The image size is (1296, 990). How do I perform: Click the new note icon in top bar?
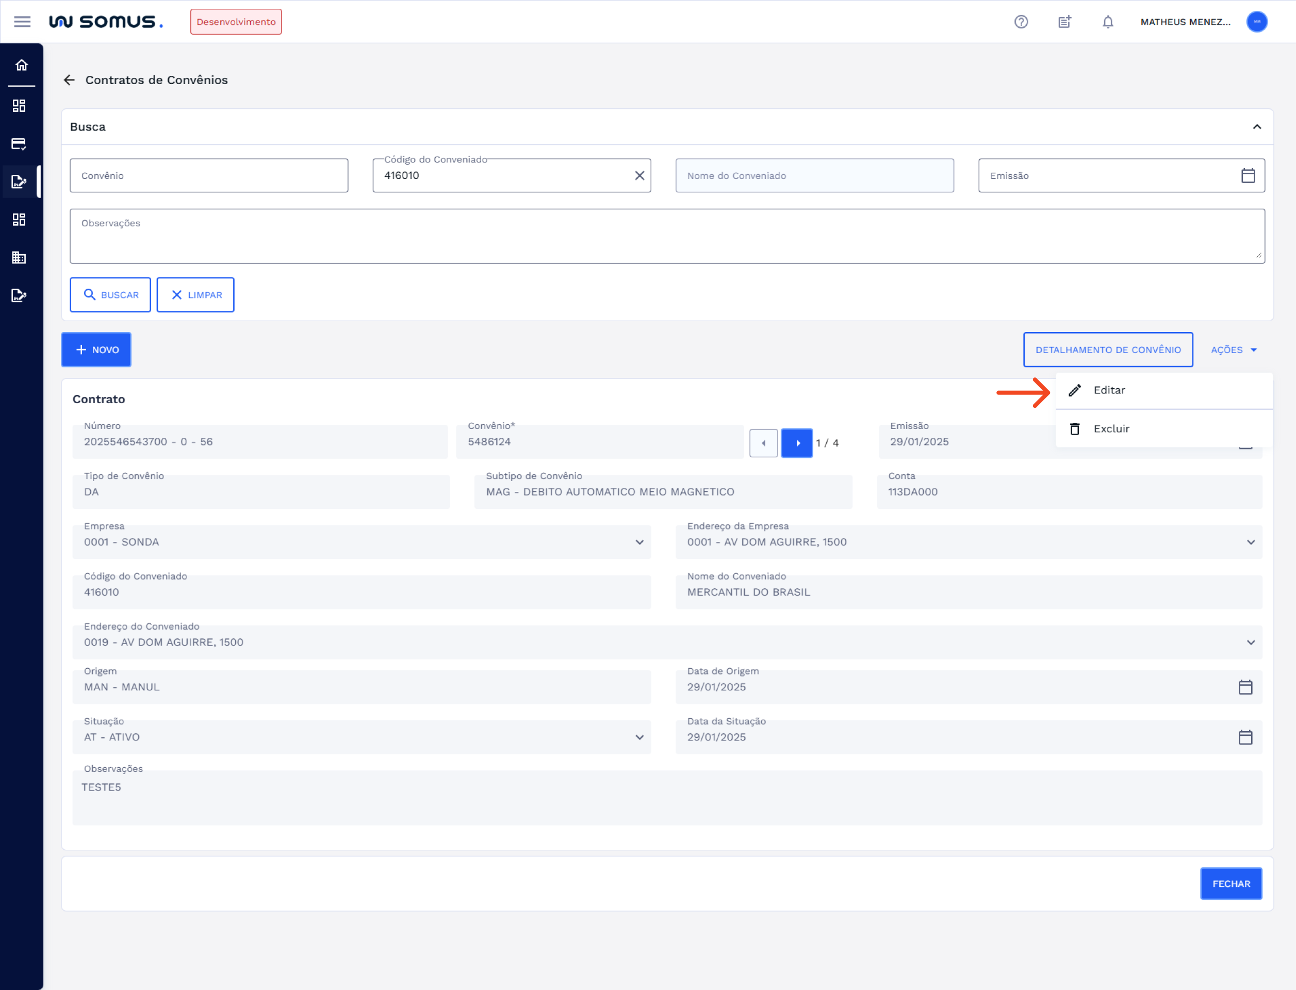tap(1064, 22)
